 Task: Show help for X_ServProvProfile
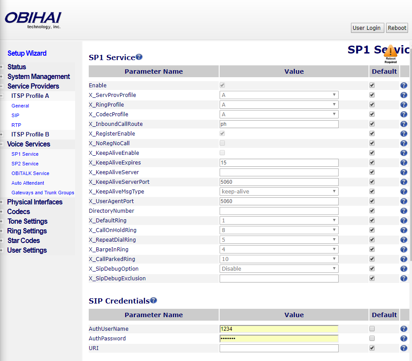pos(404,95)
